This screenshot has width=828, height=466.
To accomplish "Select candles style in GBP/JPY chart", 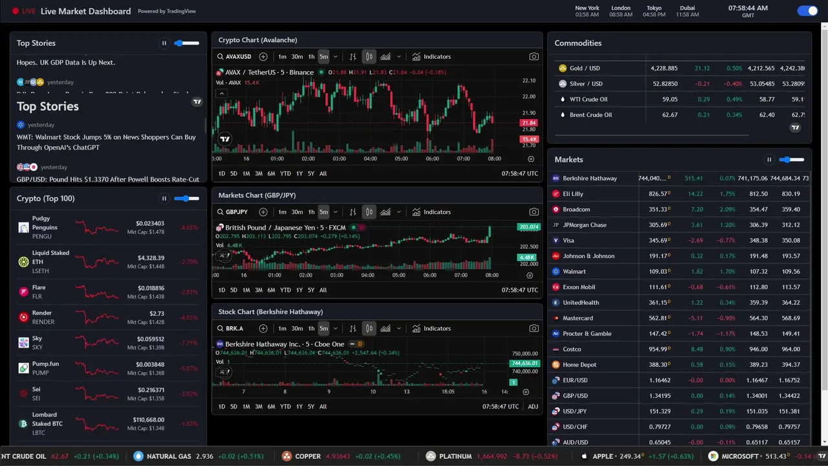I will click(x=369, y=212).
